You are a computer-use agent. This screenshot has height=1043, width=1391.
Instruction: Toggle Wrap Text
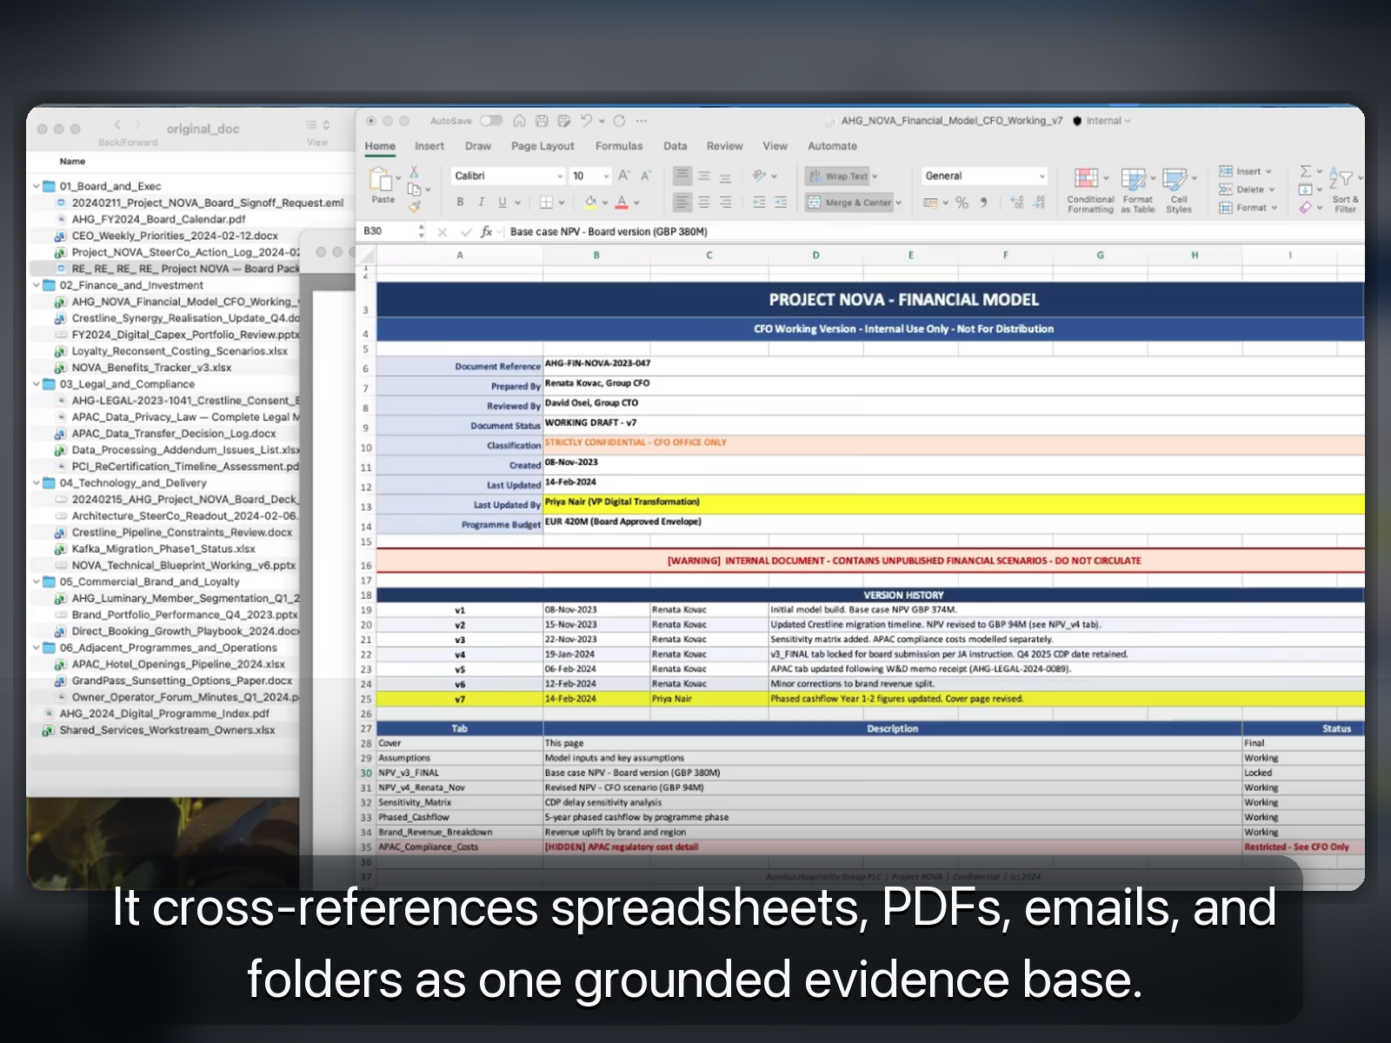[837, 176]
